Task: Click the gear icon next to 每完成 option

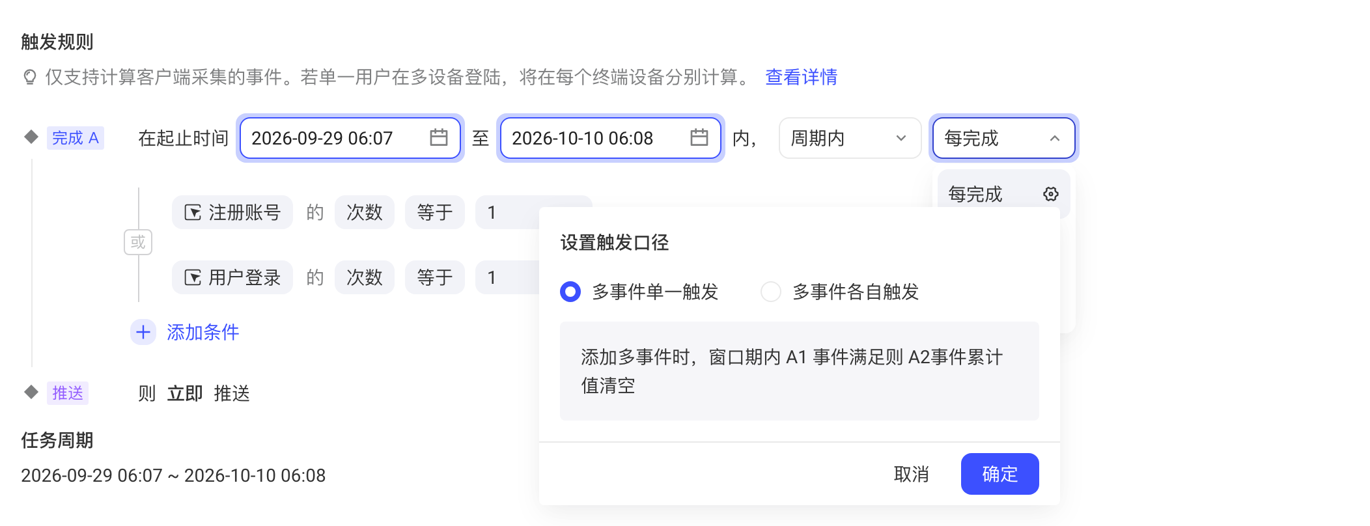Action: coord(1050,194)
